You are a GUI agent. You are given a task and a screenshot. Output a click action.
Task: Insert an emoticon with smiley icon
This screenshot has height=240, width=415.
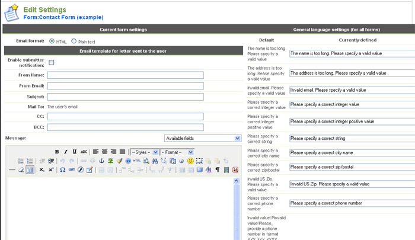190,161
